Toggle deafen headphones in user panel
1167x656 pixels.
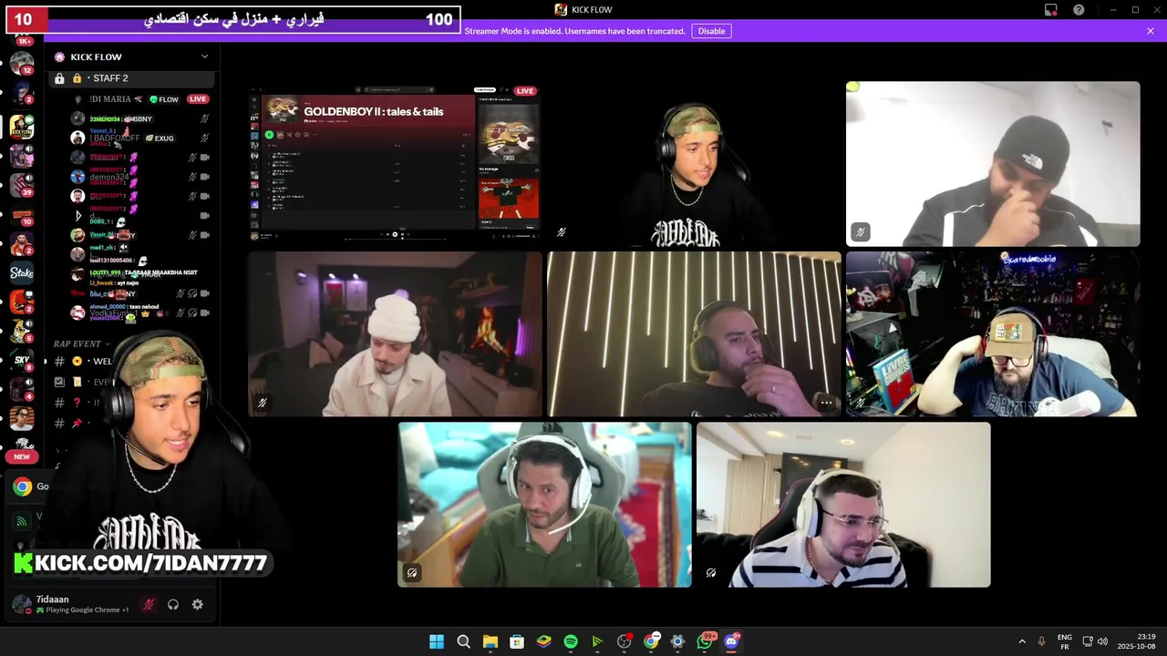pyautogui.click(x=173, y=604)
